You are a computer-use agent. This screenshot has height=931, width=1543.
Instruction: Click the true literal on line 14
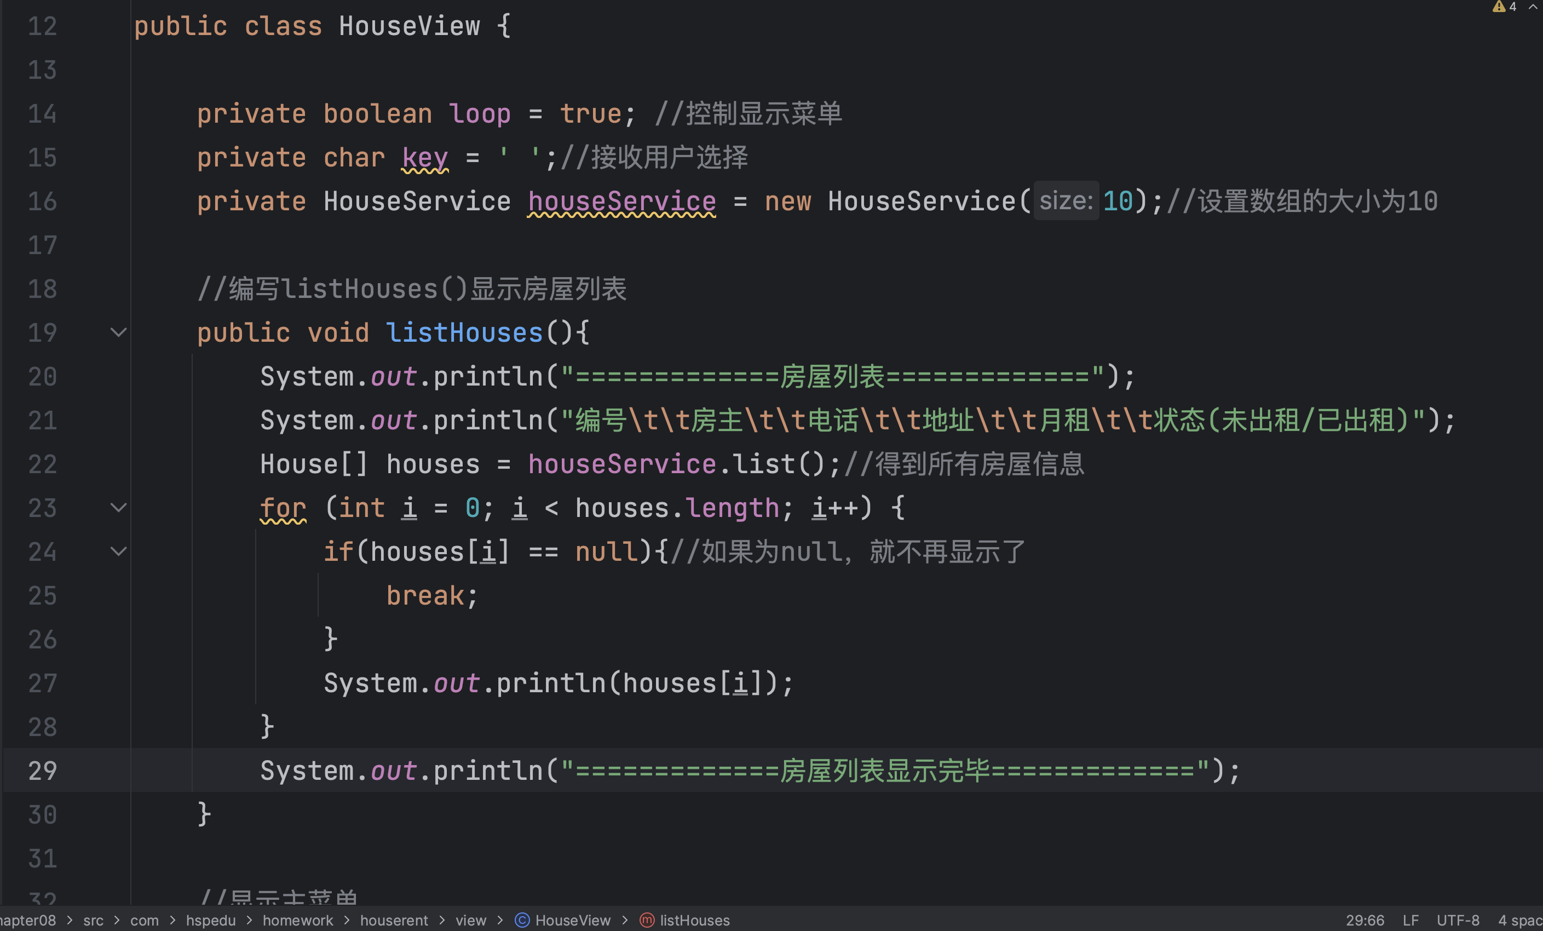click(590, 113)
